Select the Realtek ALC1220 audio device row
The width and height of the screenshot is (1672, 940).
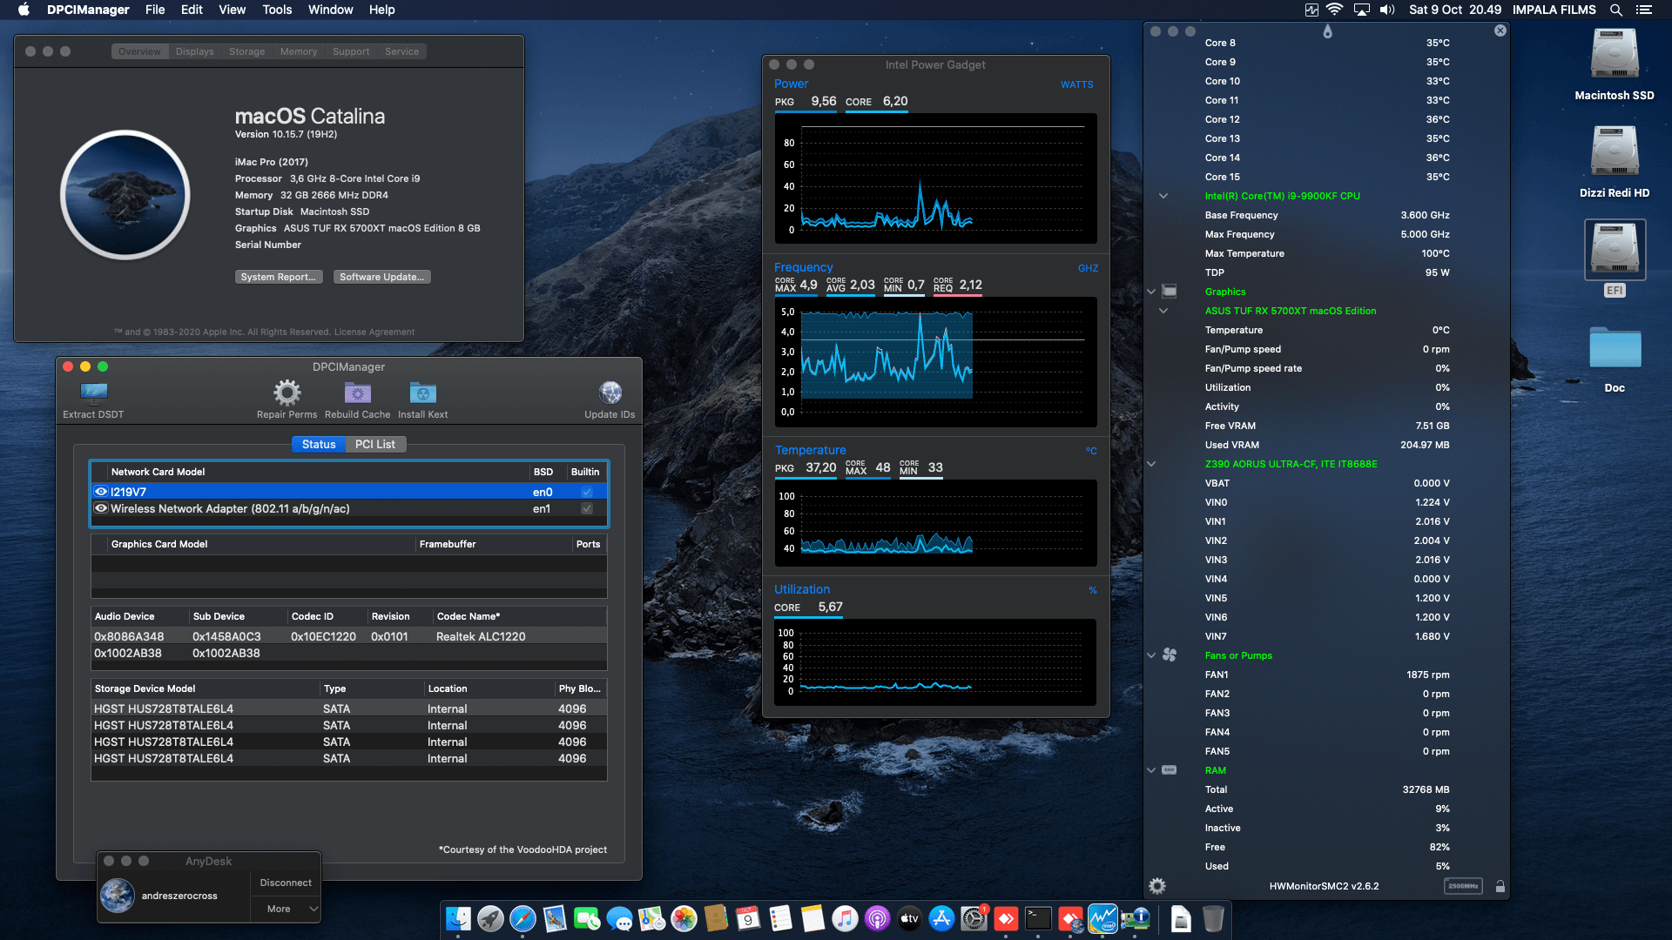pos(348,636)
